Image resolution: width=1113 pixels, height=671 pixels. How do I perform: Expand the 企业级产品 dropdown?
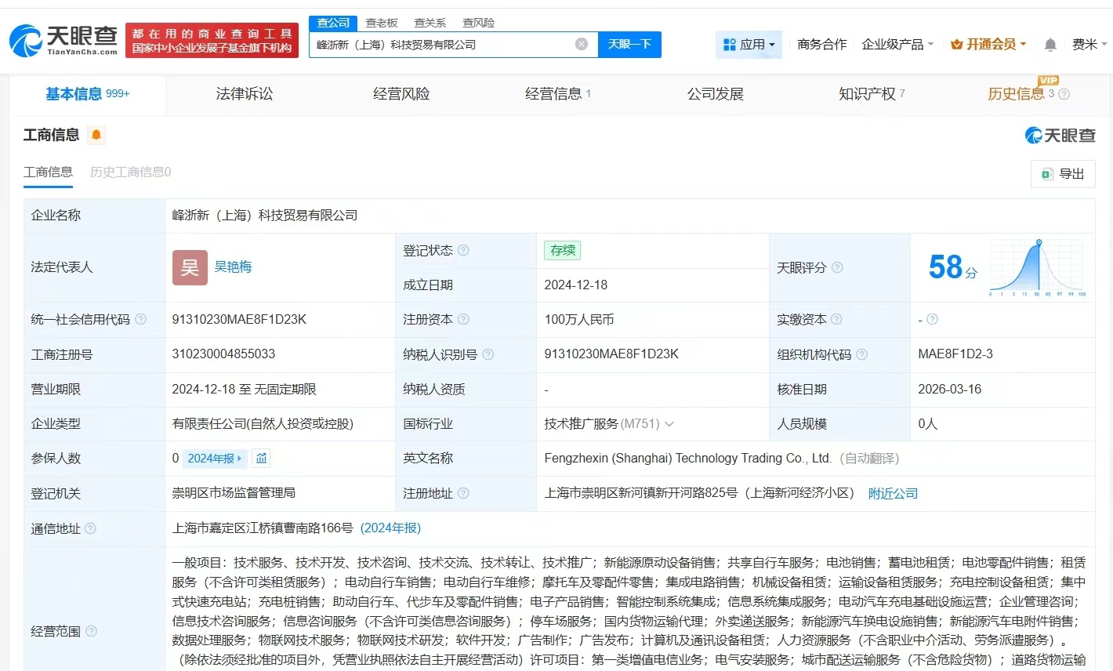[897, 45]
